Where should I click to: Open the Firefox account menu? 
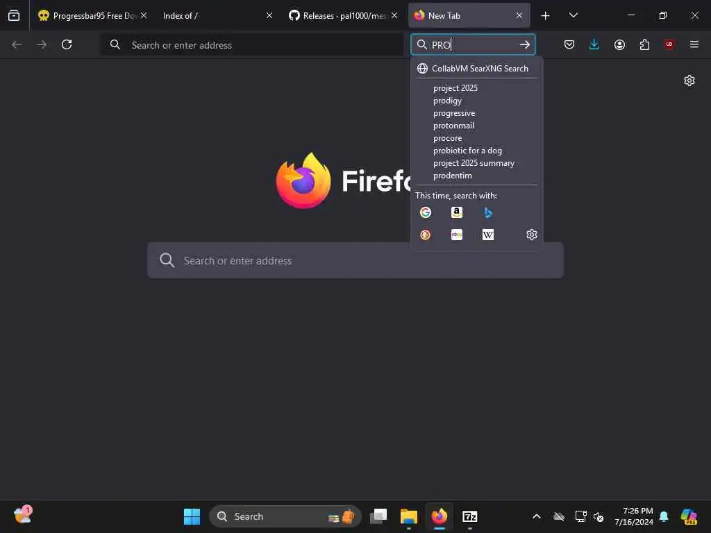coord(619,44)
